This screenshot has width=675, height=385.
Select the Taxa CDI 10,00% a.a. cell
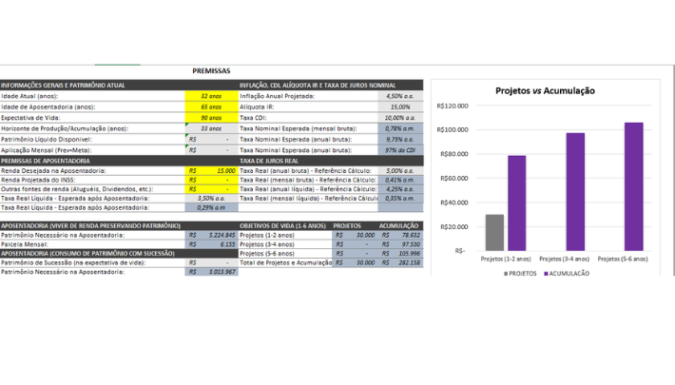click(x=399, y=118)
